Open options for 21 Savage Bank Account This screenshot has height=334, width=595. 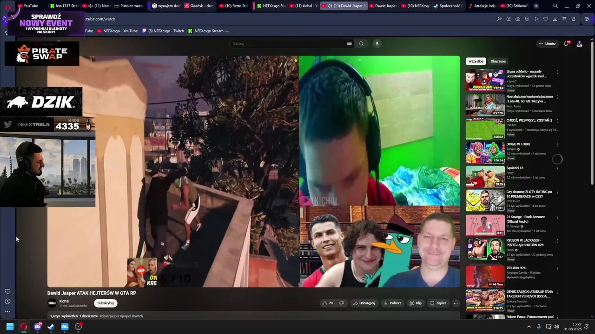557,217
